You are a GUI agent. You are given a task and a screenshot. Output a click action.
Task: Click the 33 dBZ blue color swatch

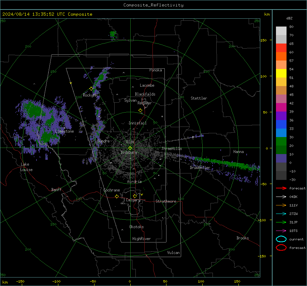tap(281, 133)
